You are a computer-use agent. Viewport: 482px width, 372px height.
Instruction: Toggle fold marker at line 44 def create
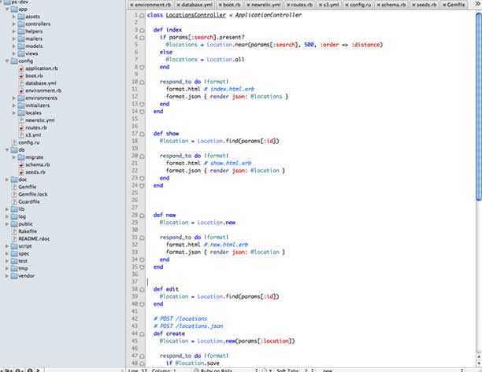coord(143,333)
